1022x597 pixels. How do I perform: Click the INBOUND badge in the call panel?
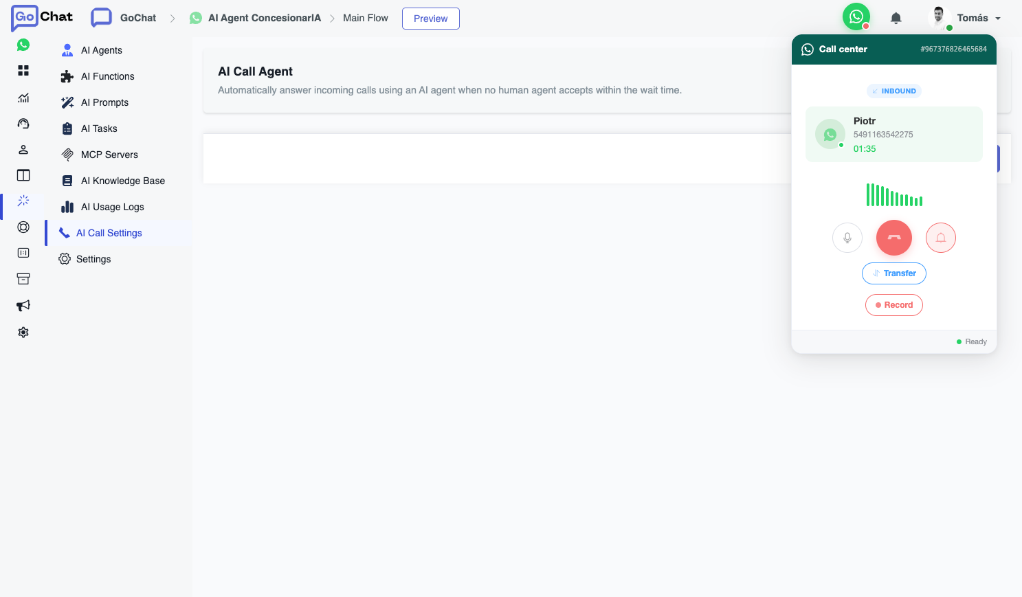(x=894, y=91)
